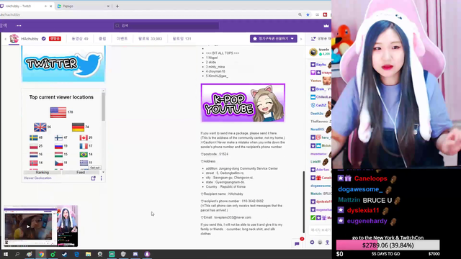Click the United States flag

[x=58, y=112]
